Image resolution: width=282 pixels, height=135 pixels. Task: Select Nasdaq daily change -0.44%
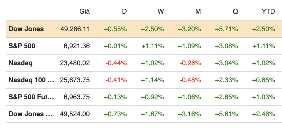[x=116, y=63]
